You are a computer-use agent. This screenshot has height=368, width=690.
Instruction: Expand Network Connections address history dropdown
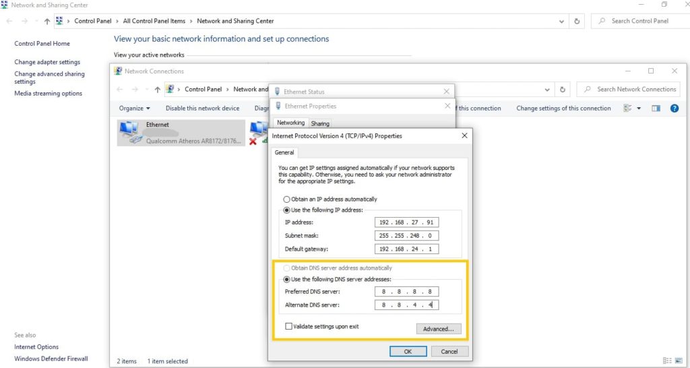(x=547, y=90)
